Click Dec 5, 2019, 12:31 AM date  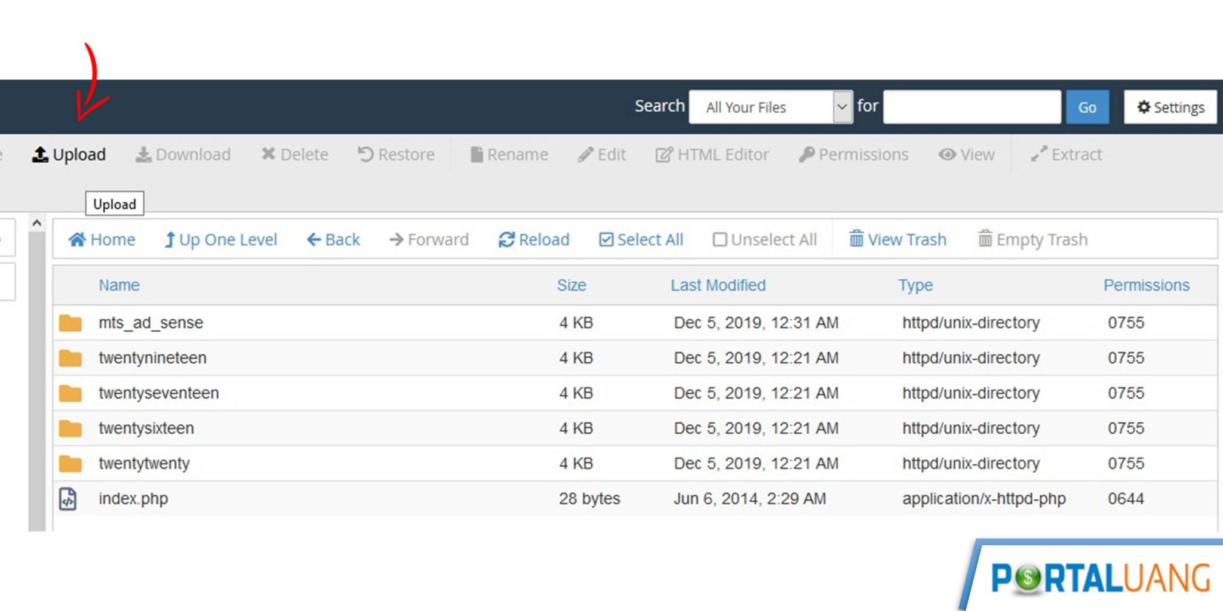point(756,323)
